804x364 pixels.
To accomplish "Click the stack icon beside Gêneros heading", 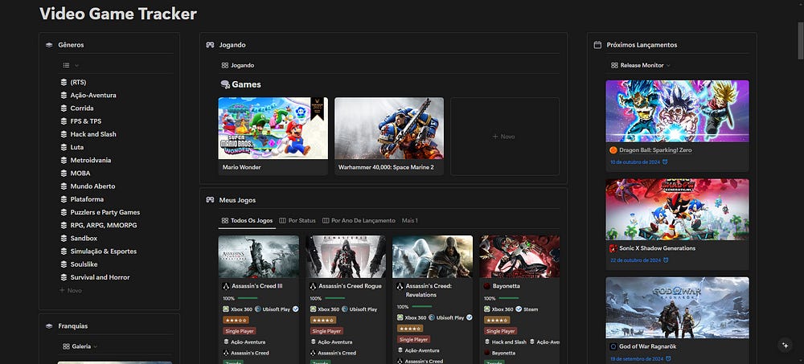I will click(49, 45).
